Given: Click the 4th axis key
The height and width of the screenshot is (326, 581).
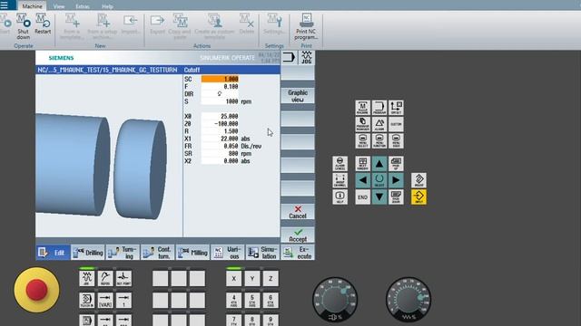Looking at the screenshot, I should tap(234, 300).
